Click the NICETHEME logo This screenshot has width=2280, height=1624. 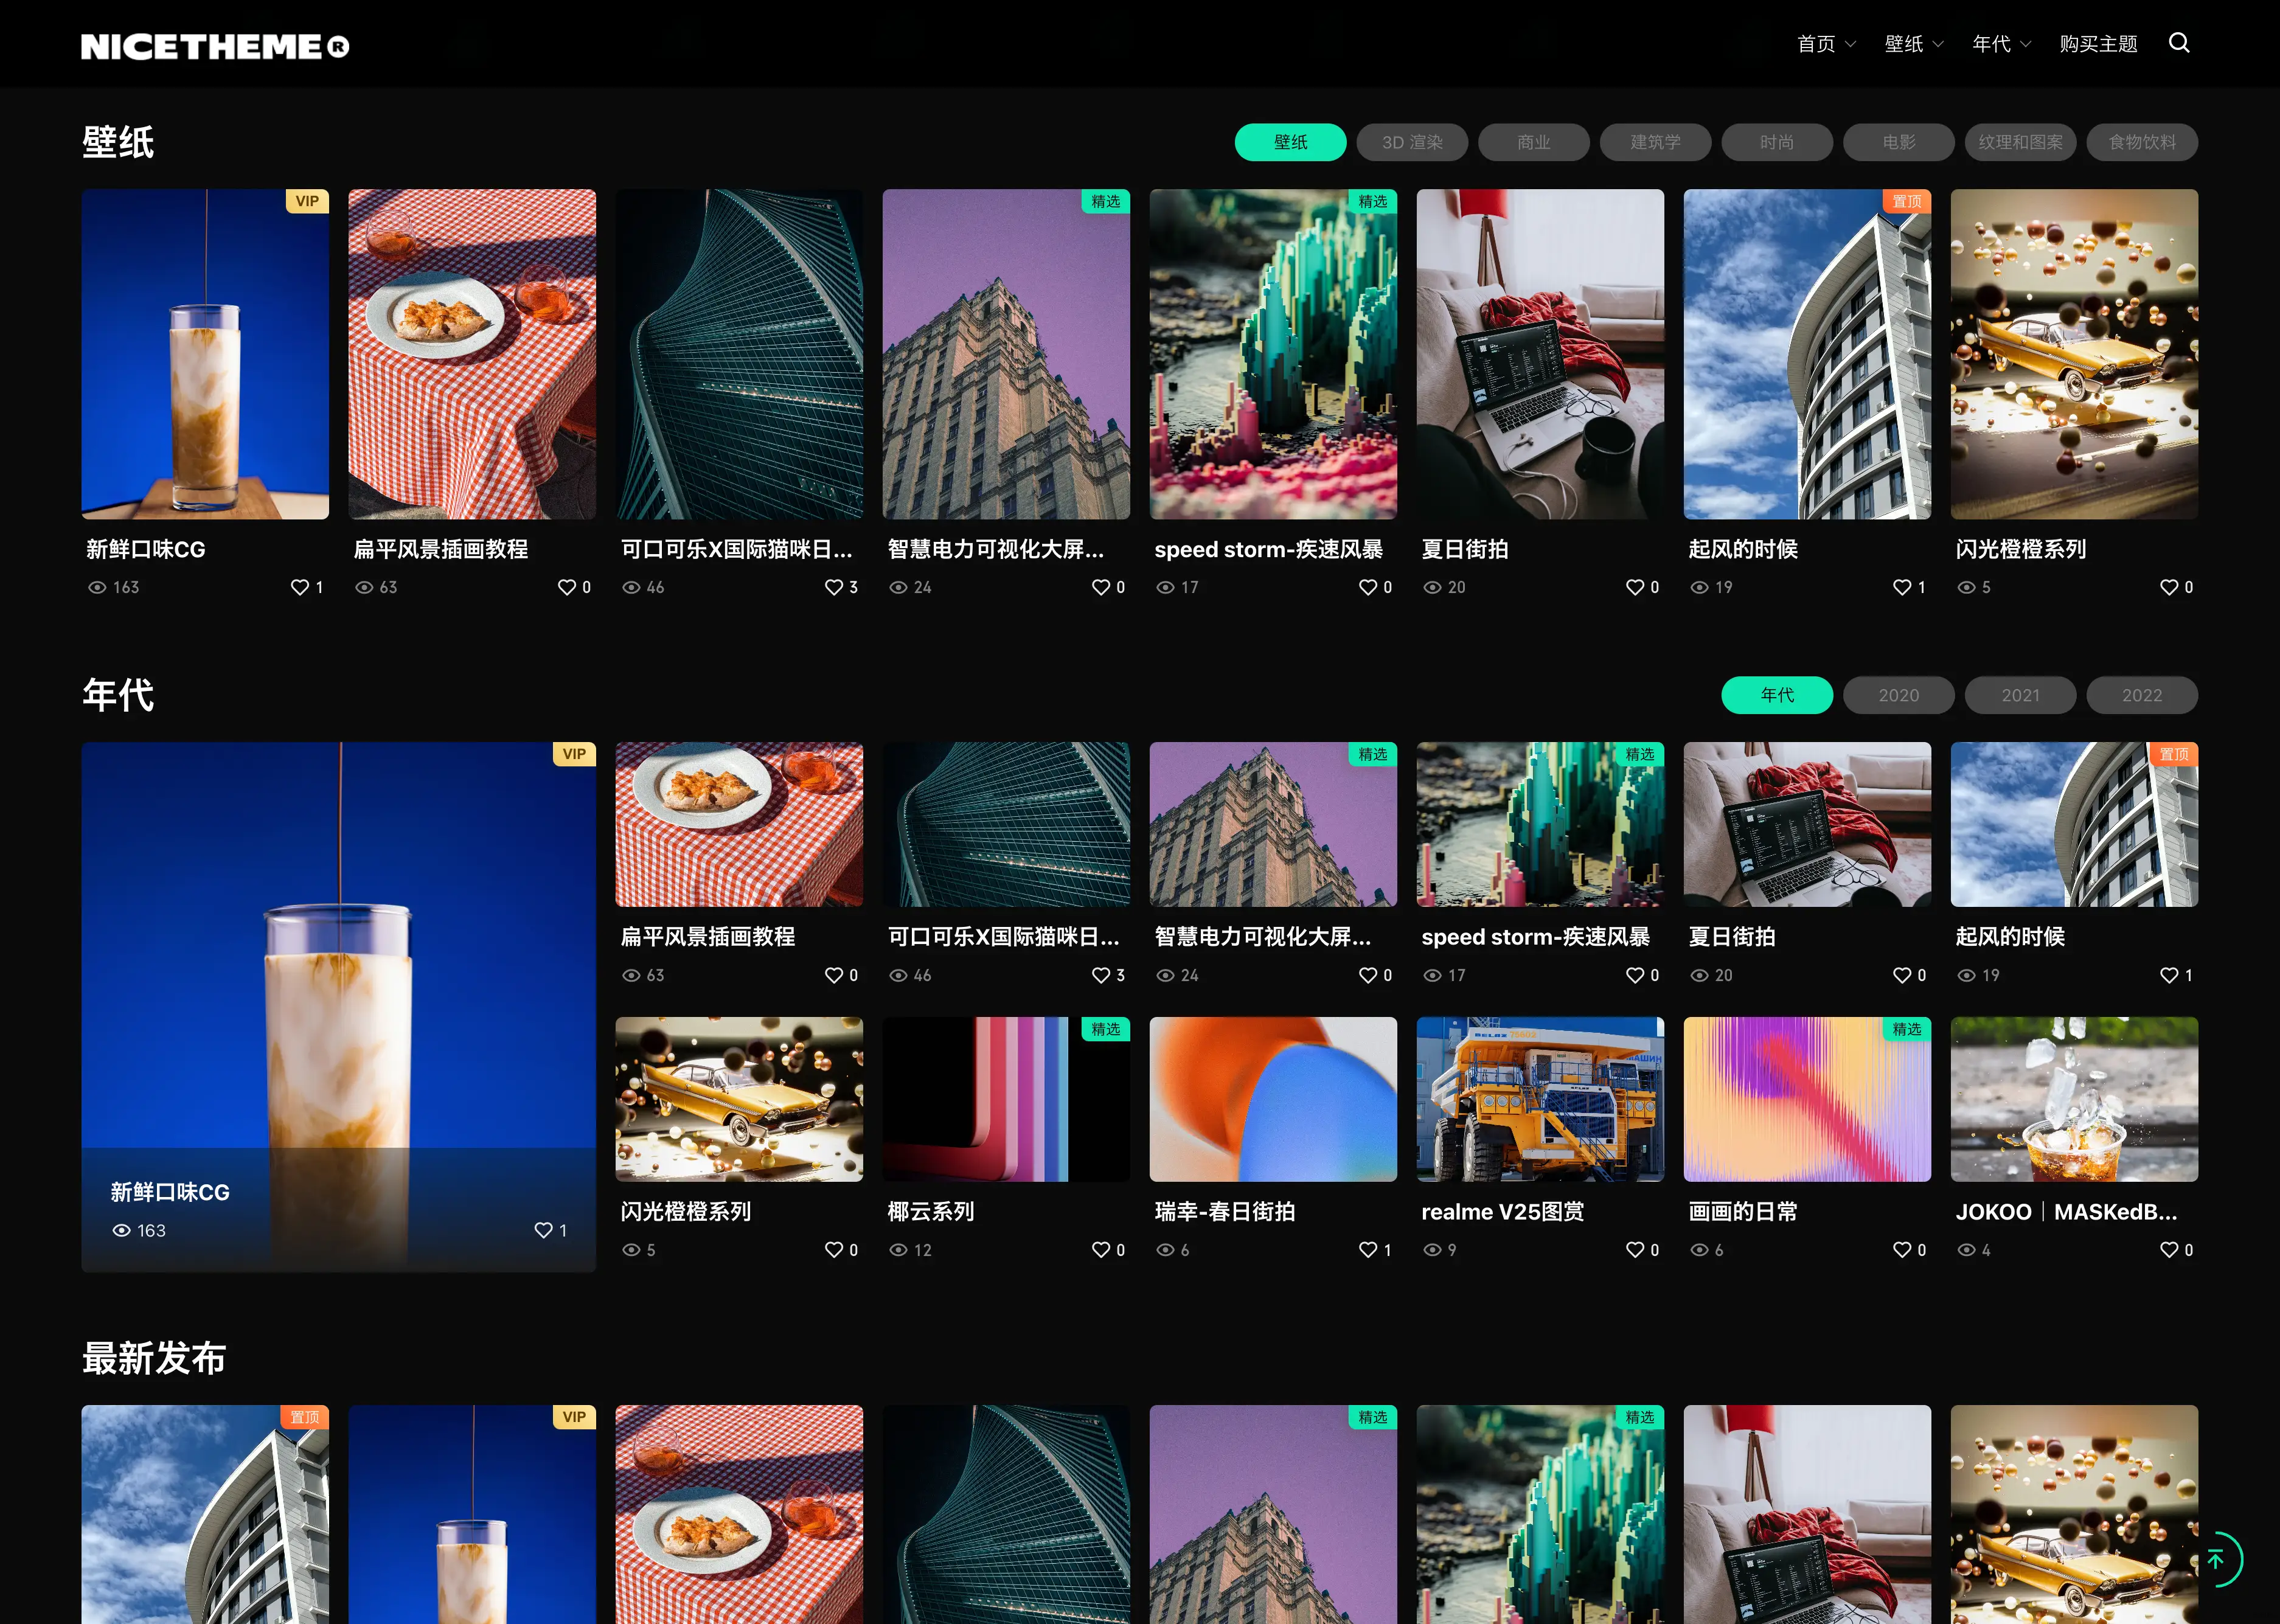pyautogui.click(x=215, y=44)
